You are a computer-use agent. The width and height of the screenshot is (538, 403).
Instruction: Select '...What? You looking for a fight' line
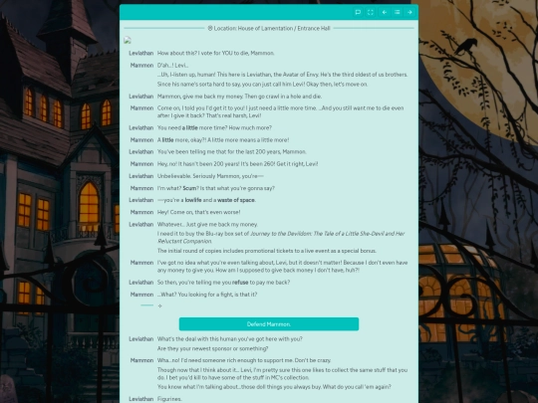207,295
